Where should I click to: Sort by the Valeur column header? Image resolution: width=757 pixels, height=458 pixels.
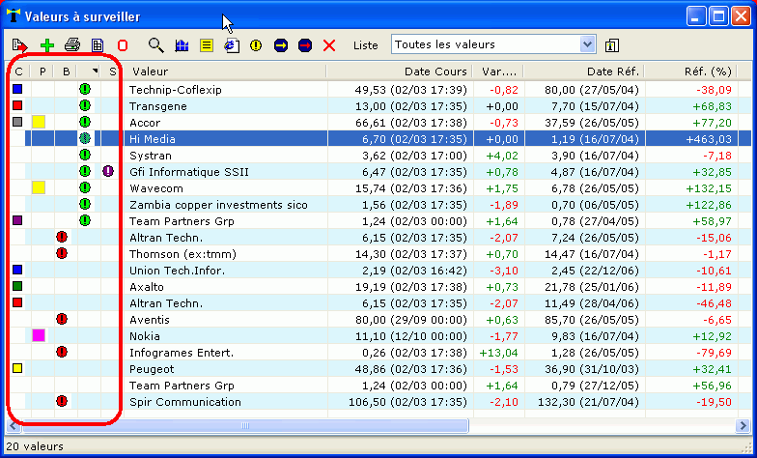(224, 72)
